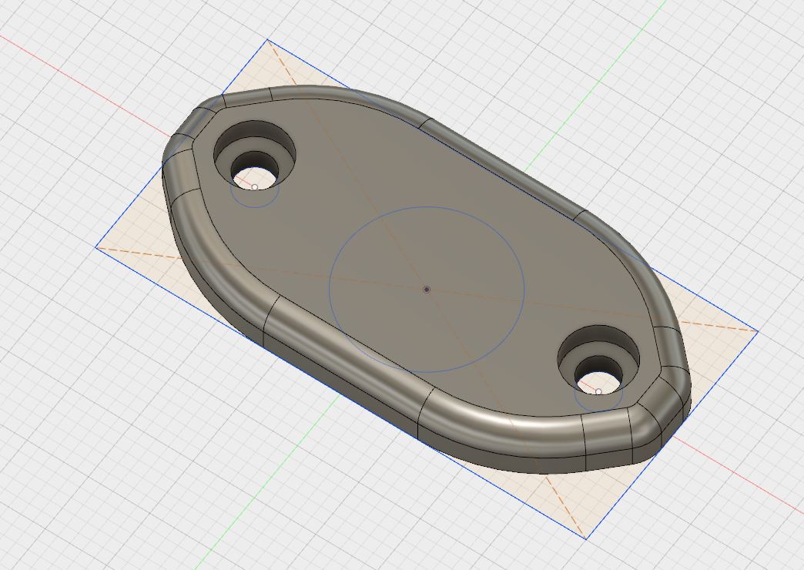Select the upper-left counterbored hole
This screenshot has height=570, width=804.
point(254,155)
